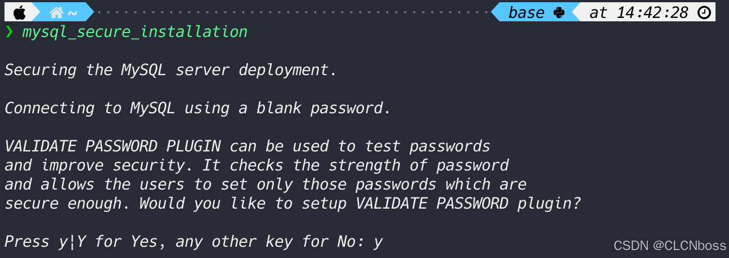Viewport: 729px width, 258px height.
Task: Select the base conda environment label
Action: point(526,12)
